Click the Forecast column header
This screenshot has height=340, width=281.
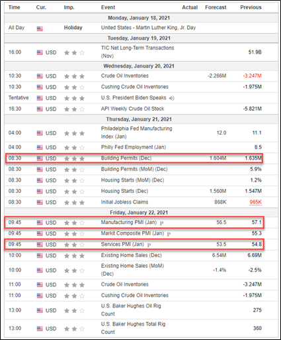(216, 7)
